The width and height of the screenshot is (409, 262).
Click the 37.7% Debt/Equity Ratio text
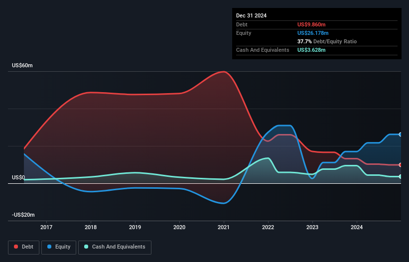pos(327,41)
